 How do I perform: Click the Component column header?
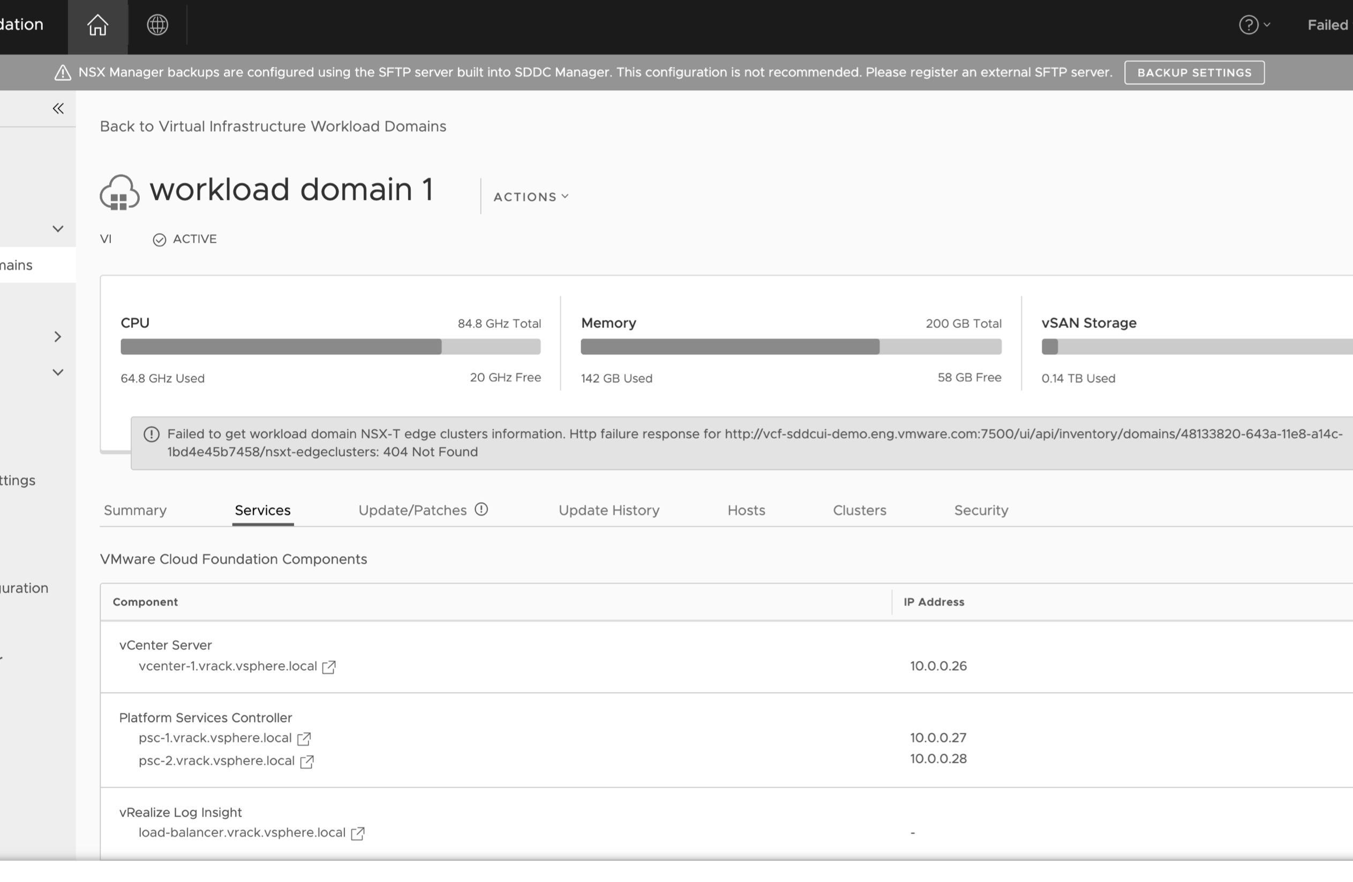click(x=145, y=602)
